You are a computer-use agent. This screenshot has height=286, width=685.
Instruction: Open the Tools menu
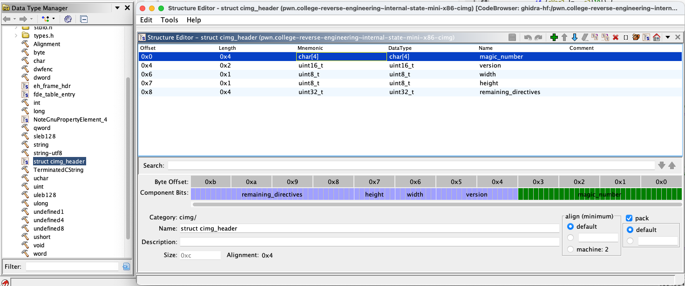170,20
